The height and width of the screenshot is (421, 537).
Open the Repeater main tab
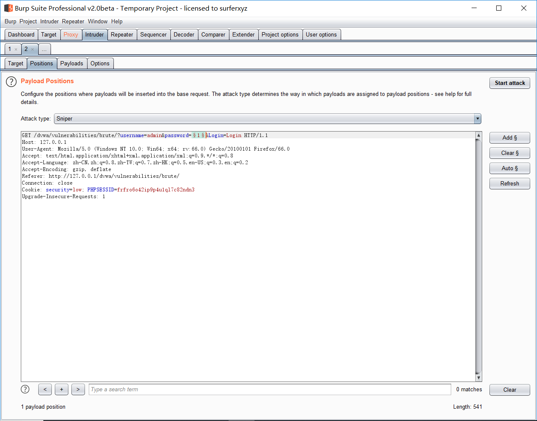pyautogui.click(x=122, y=35)
